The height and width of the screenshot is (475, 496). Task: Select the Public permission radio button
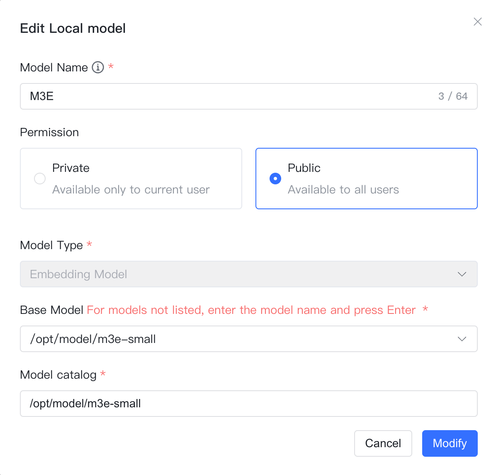tap(275, 179)
